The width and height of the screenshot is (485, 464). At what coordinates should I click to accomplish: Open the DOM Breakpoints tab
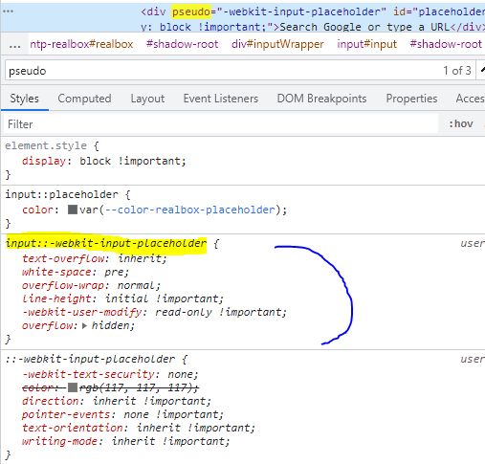[321, 99]
